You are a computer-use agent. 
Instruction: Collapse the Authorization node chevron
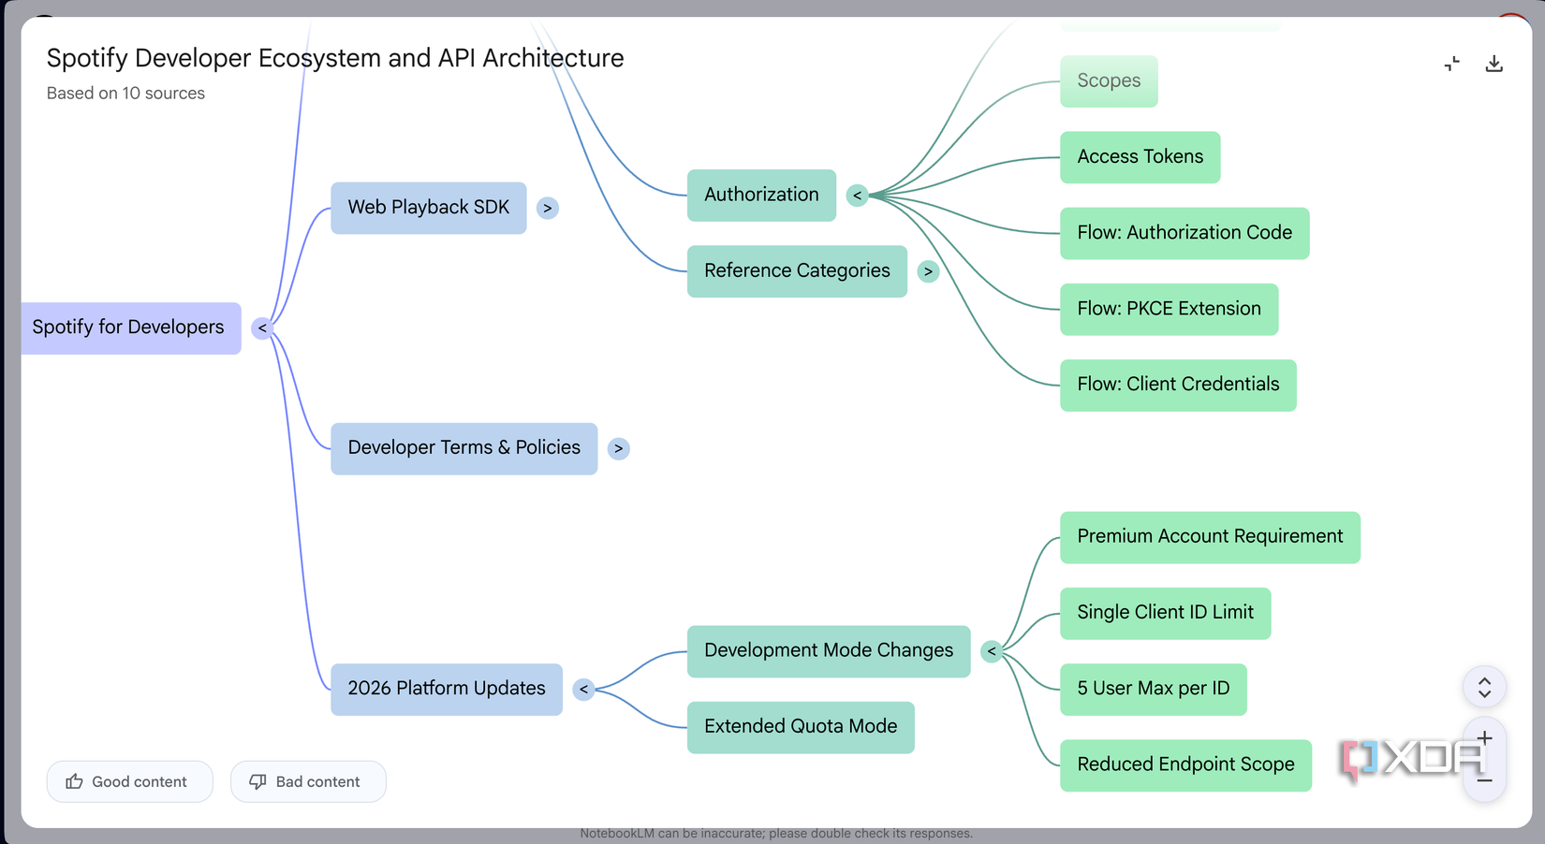(x=857, y=196)
